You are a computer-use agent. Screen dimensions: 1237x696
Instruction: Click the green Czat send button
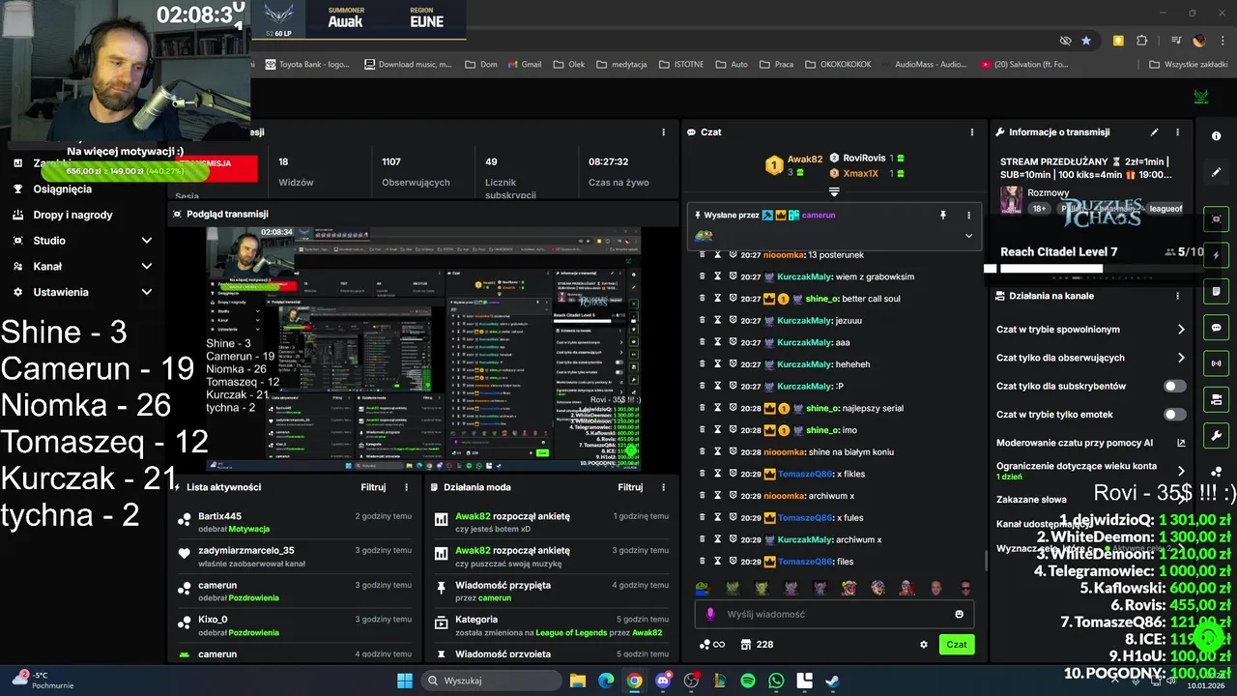coord(957,645)
